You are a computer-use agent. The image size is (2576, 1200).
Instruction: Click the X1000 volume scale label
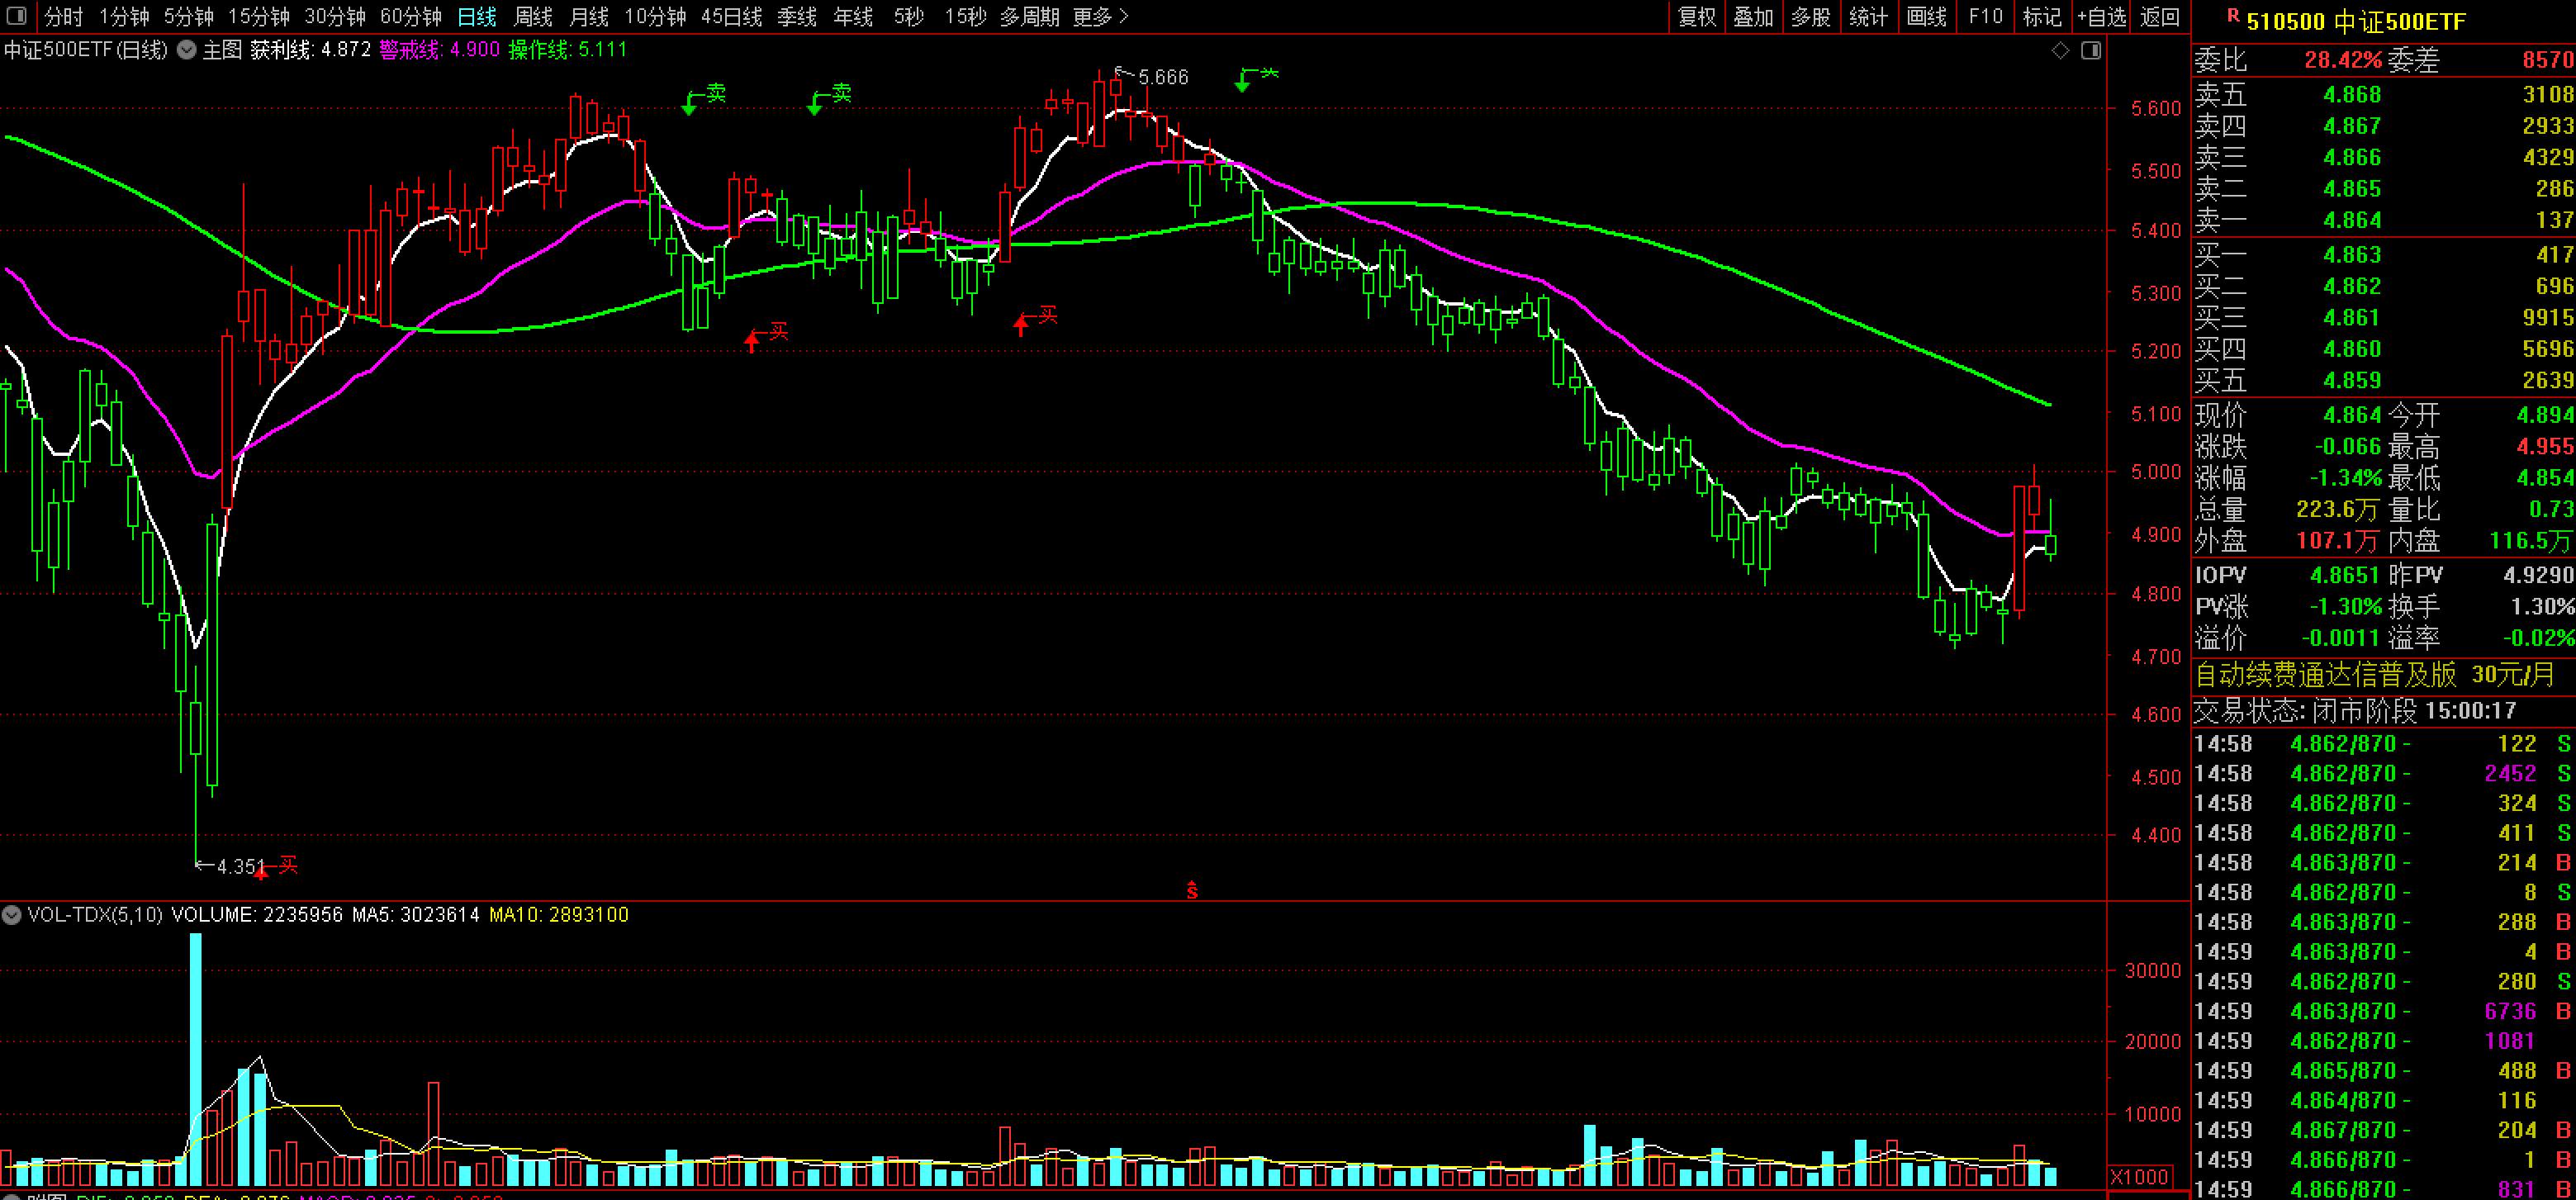pyautogui.click(x=2139, y=1176)
